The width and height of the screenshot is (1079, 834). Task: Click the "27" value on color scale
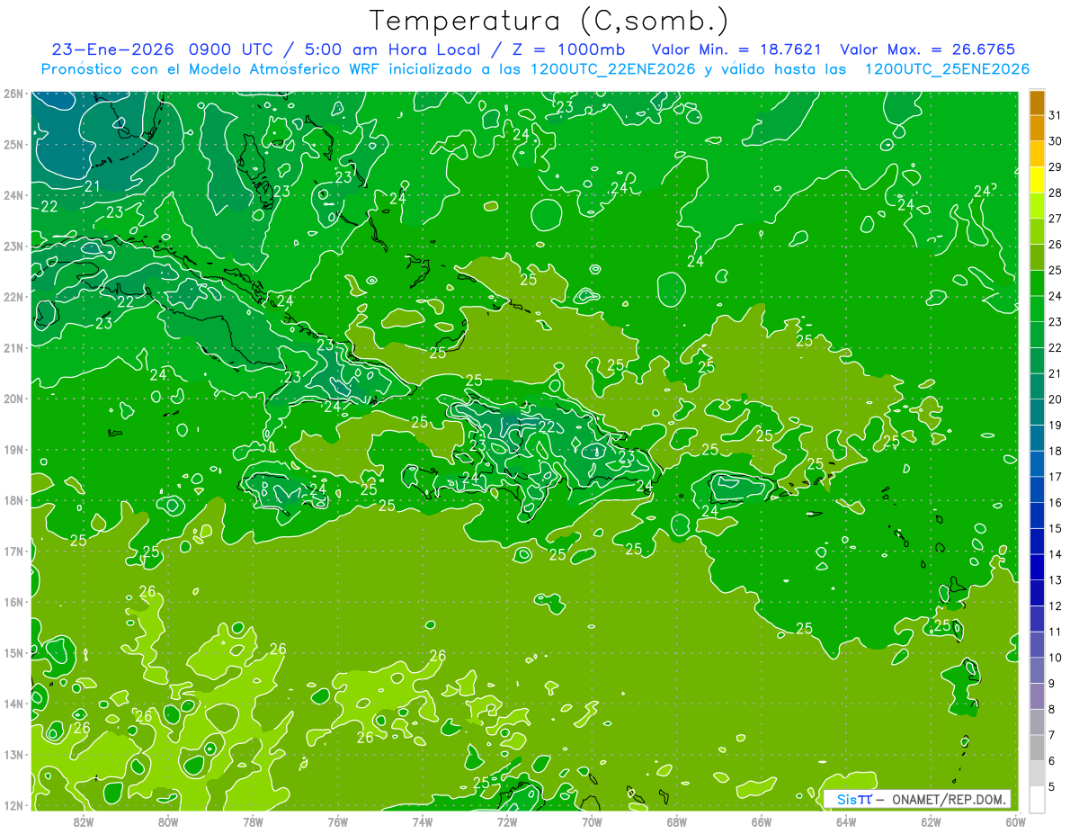click(1055, 219)
